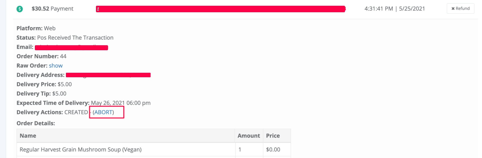The image size is (482, 158).
Task: Show the raw order via 'show' link
Action: point(56,65)
